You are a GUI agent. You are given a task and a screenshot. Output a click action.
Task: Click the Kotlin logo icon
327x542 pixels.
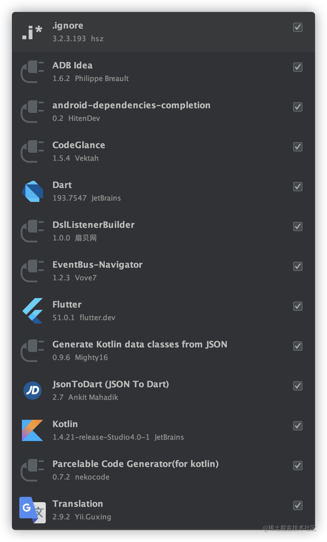click(33, 430)
